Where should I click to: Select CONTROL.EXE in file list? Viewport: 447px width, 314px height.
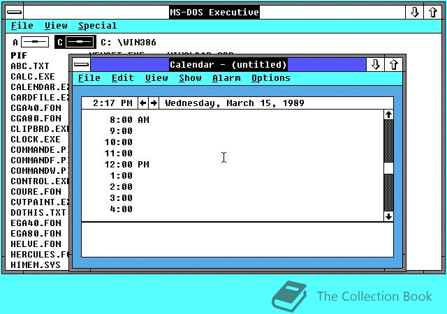coord(40,181)
